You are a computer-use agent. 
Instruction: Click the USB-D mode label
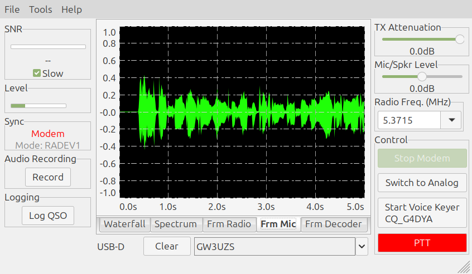tap(111, 247)
